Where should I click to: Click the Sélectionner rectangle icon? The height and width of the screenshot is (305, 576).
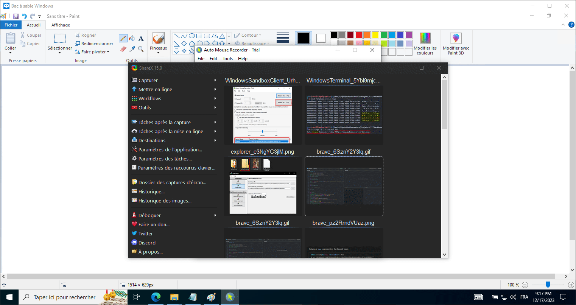point(60,39)
